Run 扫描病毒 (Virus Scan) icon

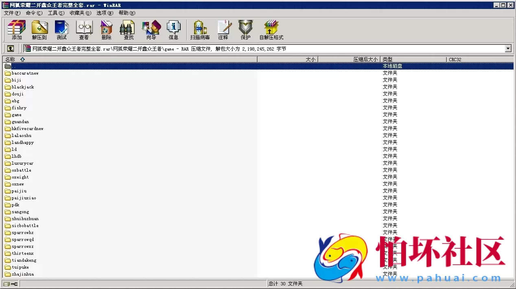[x=200, y=30]
